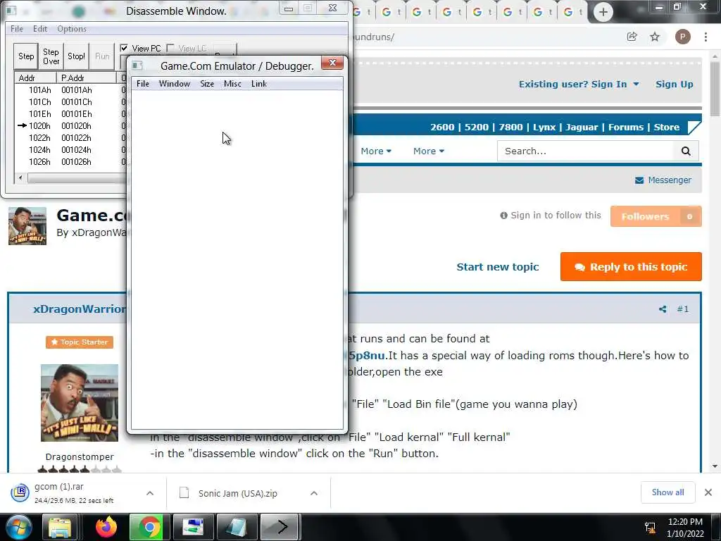
Task: Click the Step button in Disassemble Window
Action: click(x=26, y=56)
